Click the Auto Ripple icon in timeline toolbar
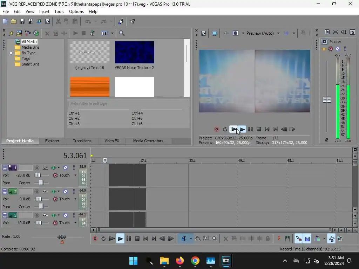This screenshot has height=269, width=359. pyautogui.click(x=317, y=239)
